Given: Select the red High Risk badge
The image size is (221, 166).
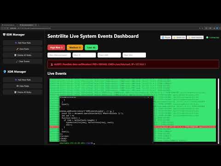Looking at the screenshot, I should pos(56,47).
